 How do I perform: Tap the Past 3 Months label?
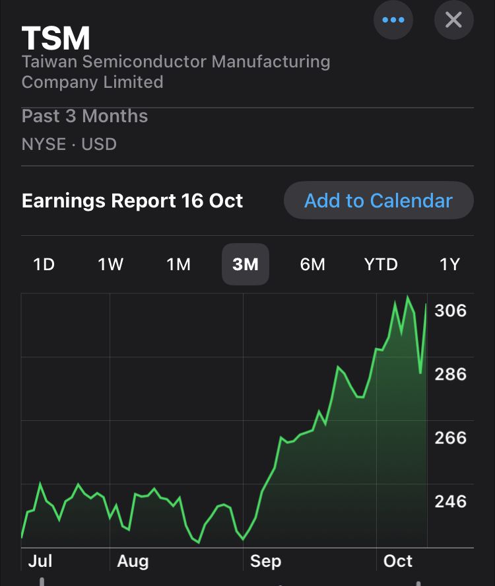pos(84,116)
